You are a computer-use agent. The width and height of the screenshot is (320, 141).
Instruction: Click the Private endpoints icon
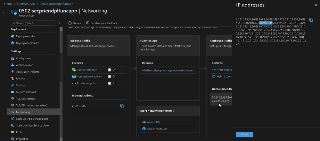(74, 83)
